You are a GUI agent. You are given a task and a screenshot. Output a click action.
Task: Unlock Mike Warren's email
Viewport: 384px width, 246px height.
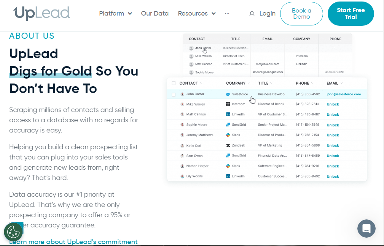pos(333,104)
